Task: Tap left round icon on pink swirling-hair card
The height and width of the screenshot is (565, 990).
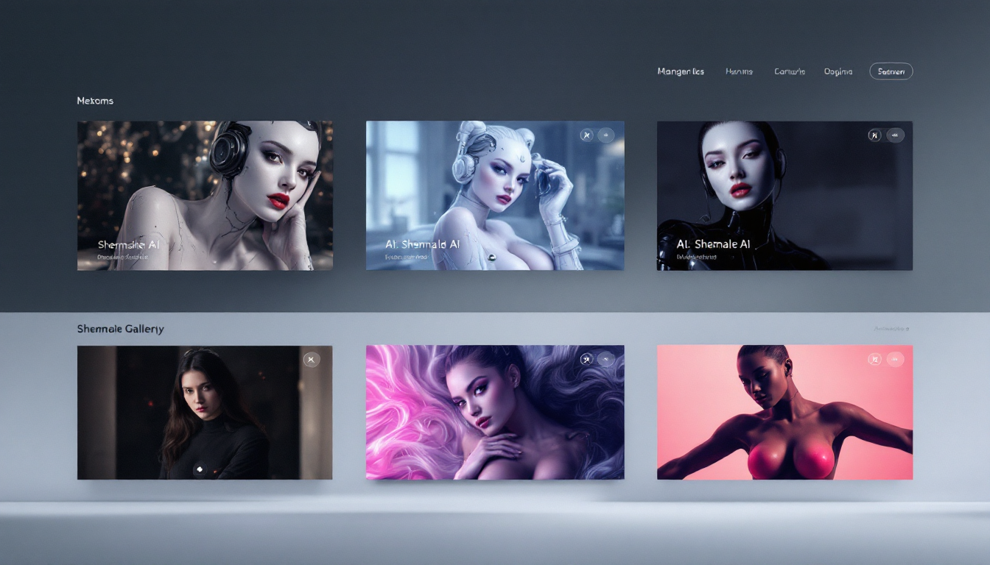Action: (586, 359)
